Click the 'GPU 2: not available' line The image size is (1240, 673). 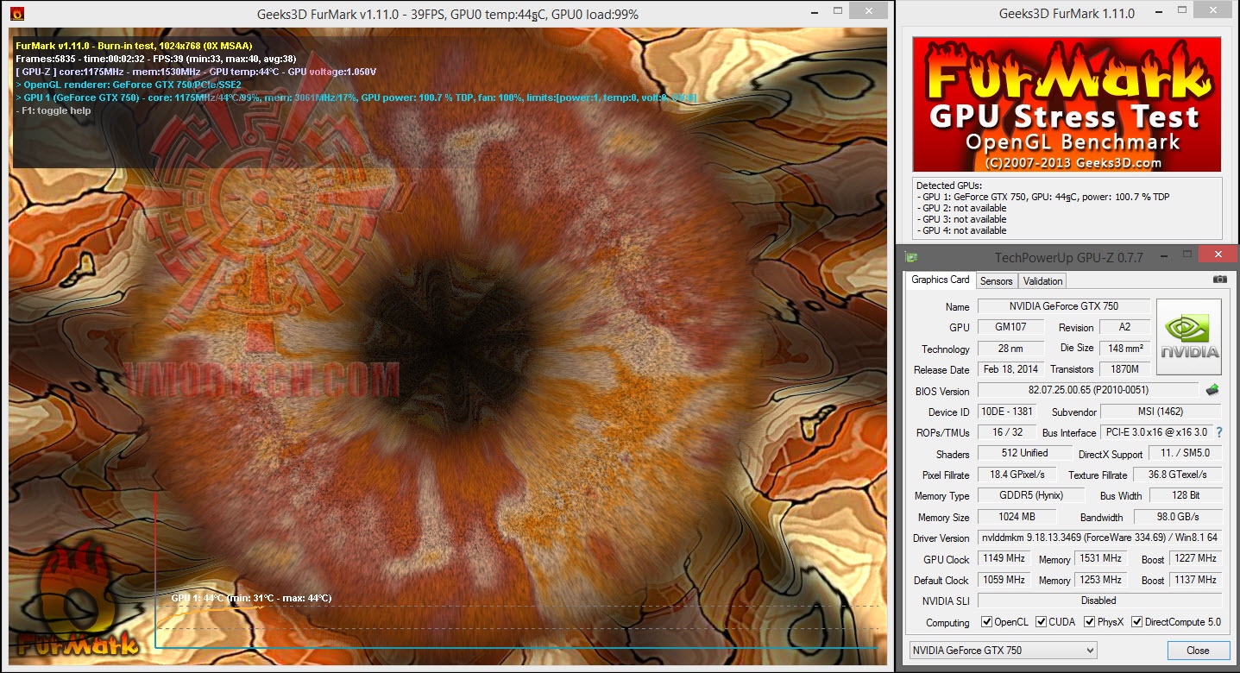coord(961,208)
